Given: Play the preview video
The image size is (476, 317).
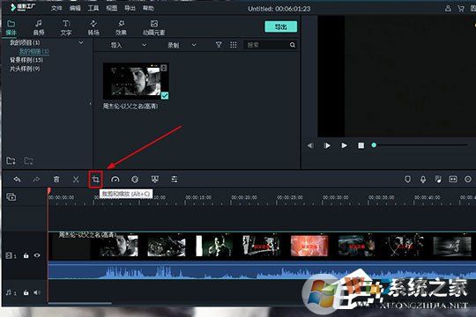Looking at the screenshot, I should point(344,145).
